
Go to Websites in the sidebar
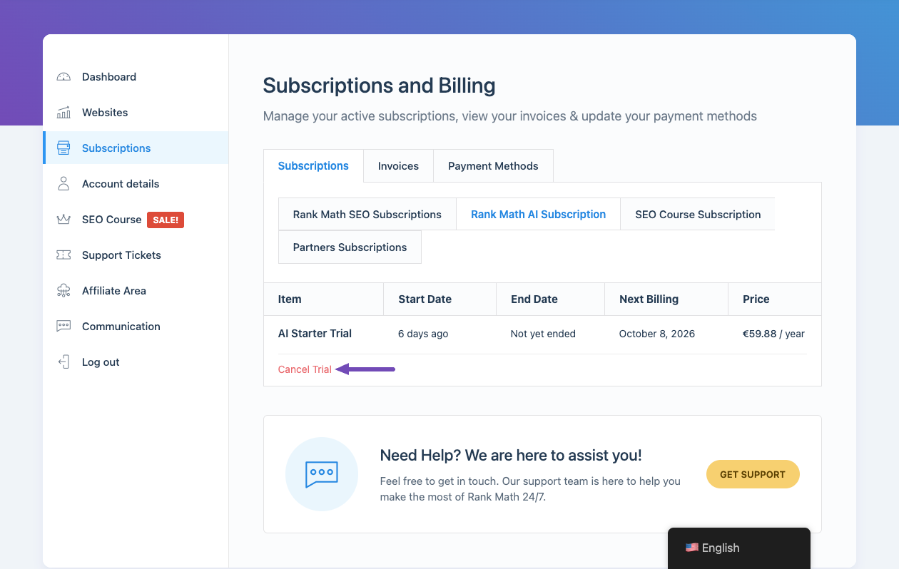pos(105,113)
